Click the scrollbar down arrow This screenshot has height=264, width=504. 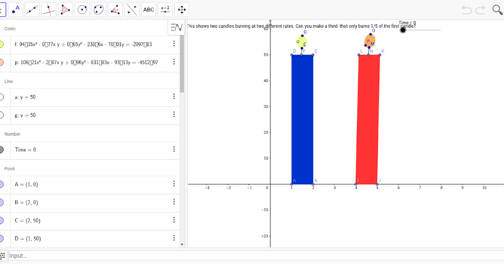pyautogui.click(x=182, y=244)
